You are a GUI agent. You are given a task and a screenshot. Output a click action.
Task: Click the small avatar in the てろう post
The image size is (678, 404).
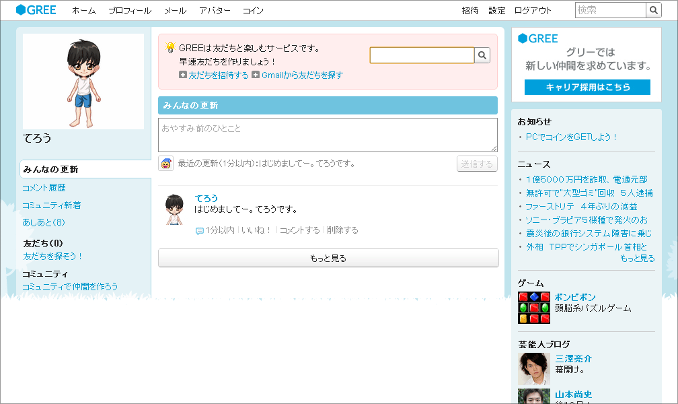coord(174,209)
